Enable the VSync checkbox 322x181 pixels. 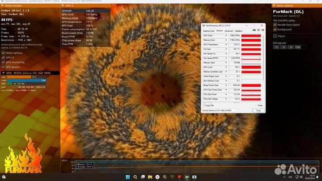click(x=275, y=36)
